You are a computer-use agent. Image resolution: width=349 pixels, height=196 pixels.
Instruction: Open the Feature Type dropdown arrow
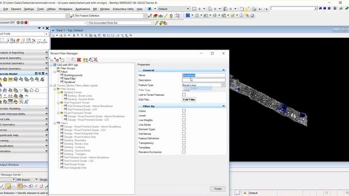point(223,85)
